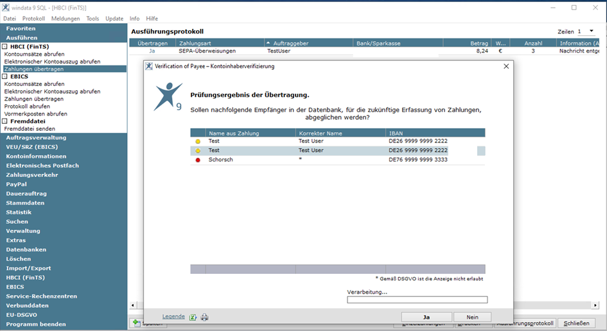Click the green icon on the bottom-left button

136,323
